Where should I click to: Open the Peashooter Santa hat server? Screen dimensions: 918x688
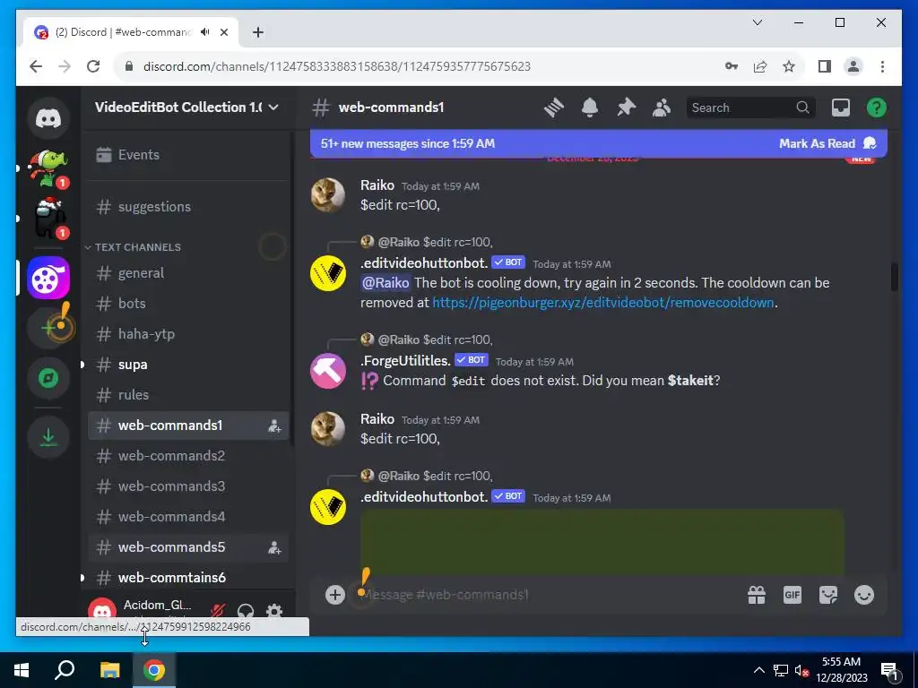click(x=48, y=169)
